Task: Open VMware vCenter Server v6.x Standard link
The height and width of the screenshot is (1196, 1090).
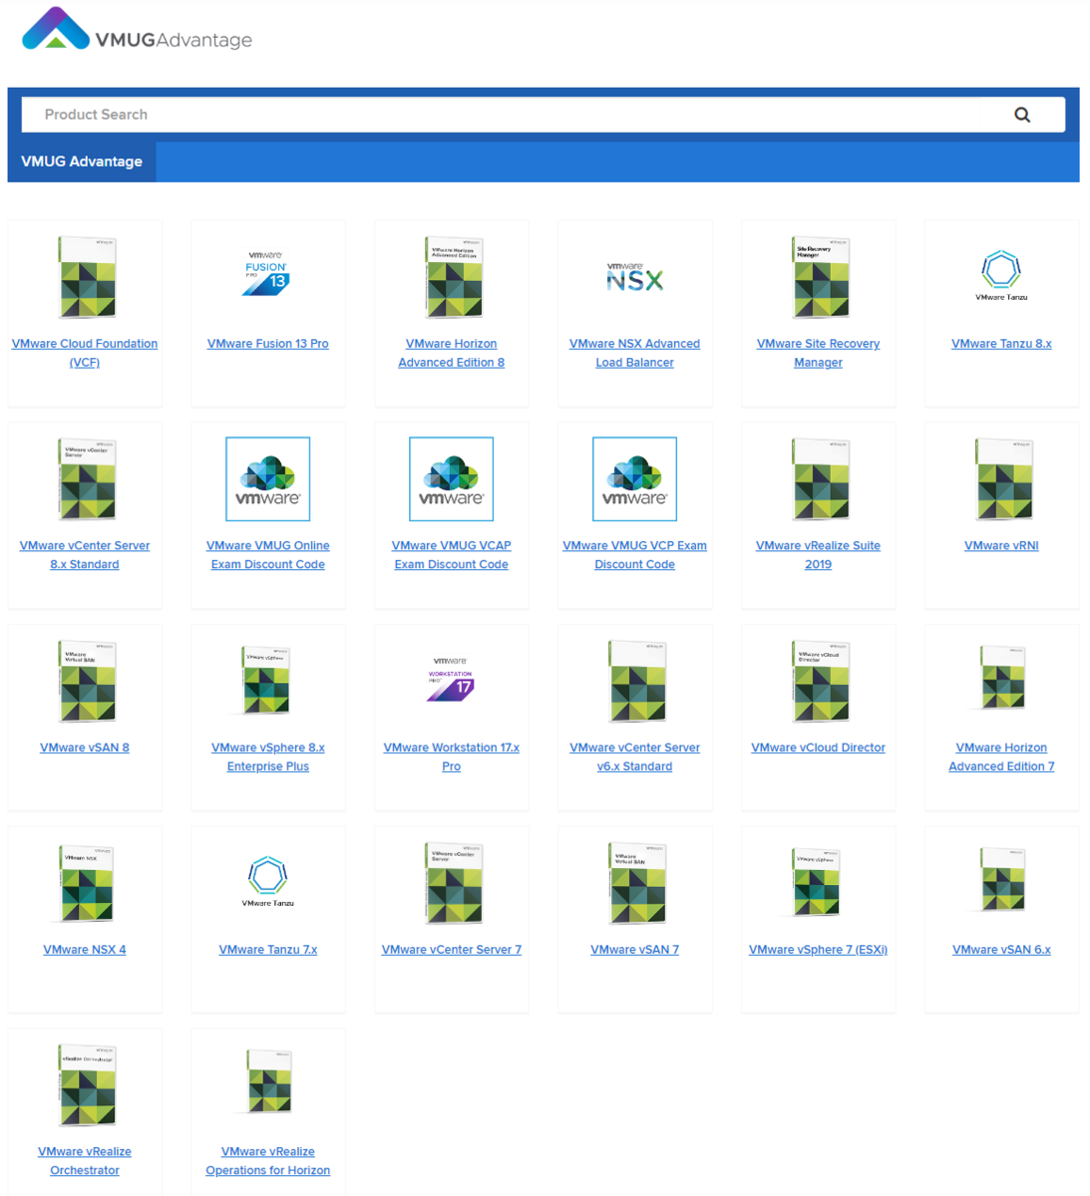Action: click(x=635, y=757)
